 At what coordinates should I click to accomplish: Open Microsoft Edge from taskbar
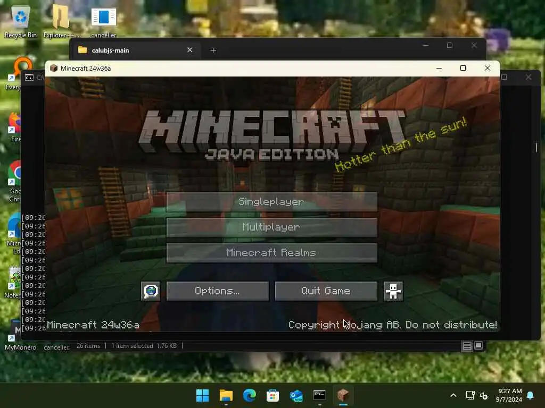click(x=249, y=395)
